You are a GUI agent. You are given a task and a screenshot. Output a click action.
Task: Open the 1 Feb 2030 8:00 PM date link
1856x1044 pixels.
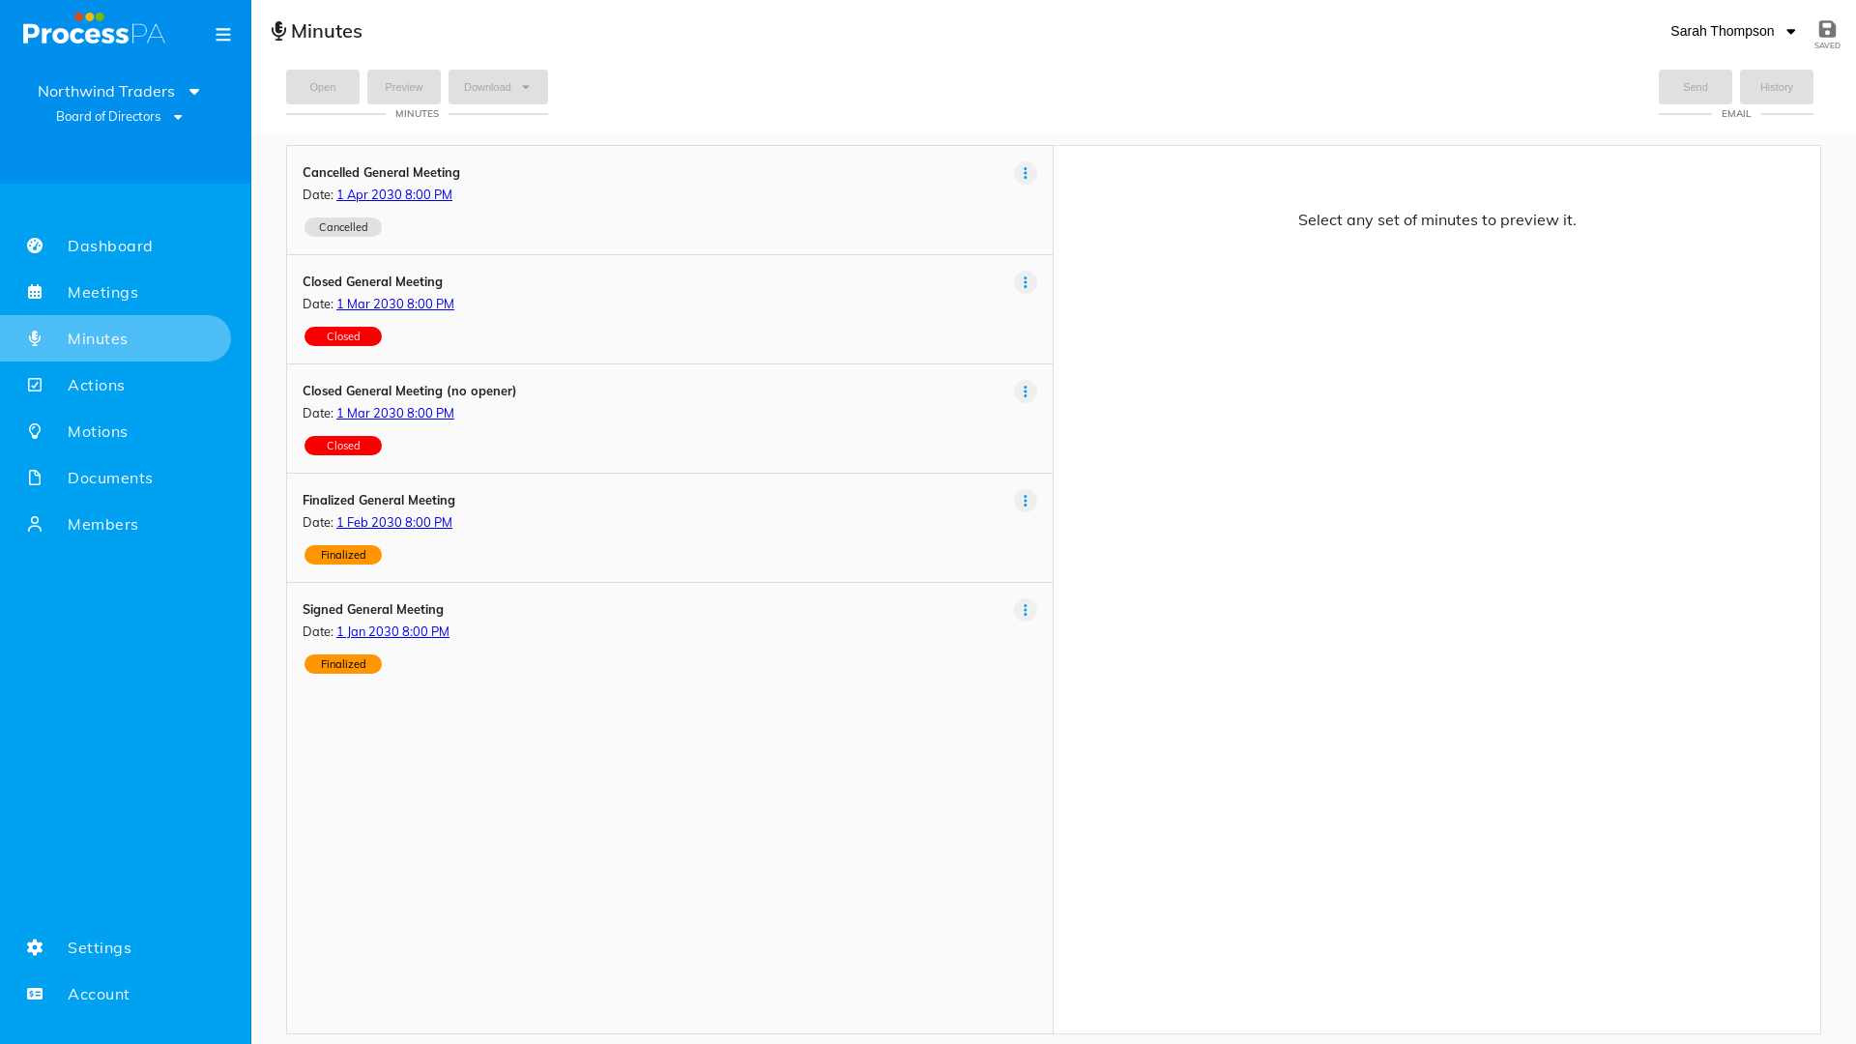tap(394, 522)
